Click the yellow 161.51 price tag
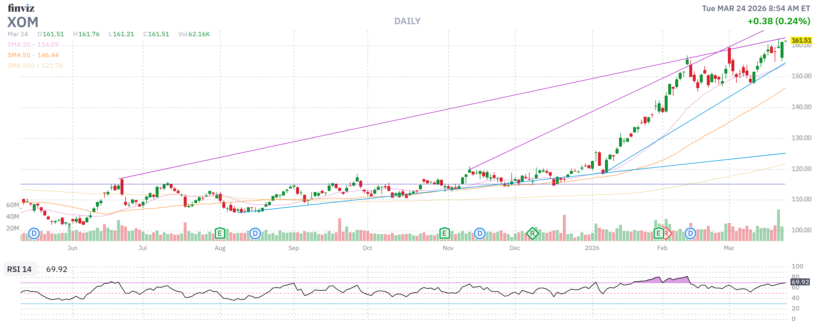818x328 pixels. 801,40
